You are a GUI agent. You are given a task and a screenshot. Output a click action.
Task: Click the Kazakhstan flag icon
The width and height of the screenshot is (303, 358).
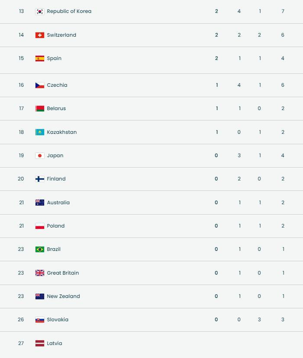[40, 132]
